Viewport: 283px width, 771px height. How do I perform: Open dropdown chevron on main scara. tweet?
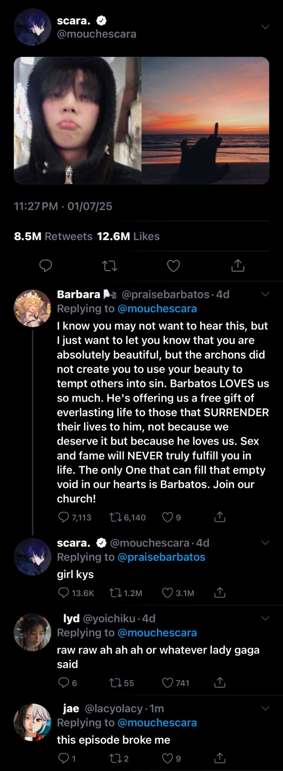[x=265, y=27]
